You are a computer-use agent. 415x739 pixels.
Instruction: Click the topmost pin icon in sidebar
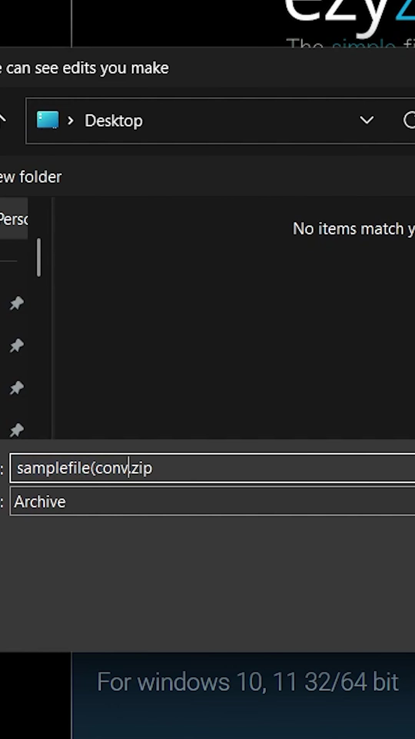17,303
